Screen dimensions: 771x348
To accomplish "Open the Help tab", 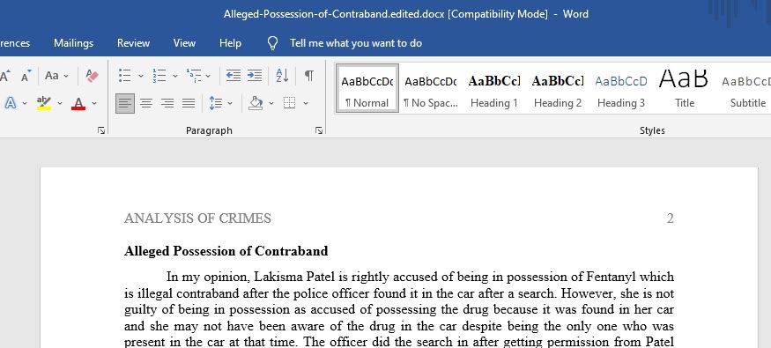I will pyautogui.click(x=230, y=43).
